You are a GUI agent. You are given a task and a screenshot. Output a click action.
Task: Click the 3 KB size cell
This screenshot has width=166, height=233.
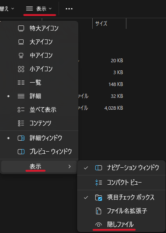[x=118, y=72]
